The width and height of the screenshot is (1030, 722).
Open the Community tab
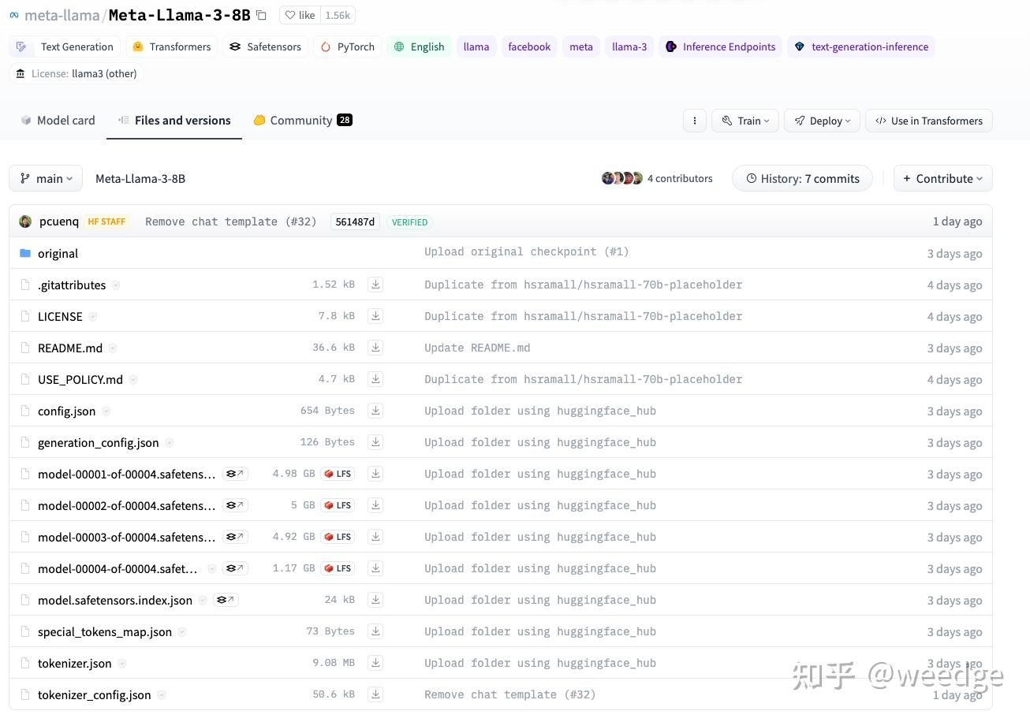click(300, 120)
